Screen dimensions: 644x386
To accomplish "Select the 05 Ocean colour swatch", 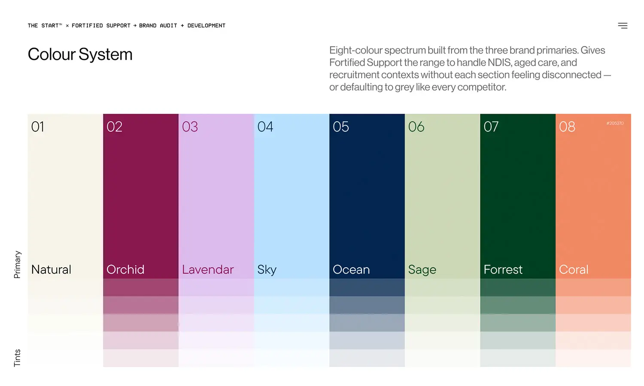I will [367, 196].
